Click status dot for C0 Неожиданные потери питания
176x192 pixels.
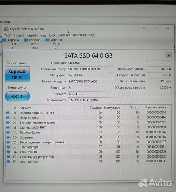pos(8,142)
